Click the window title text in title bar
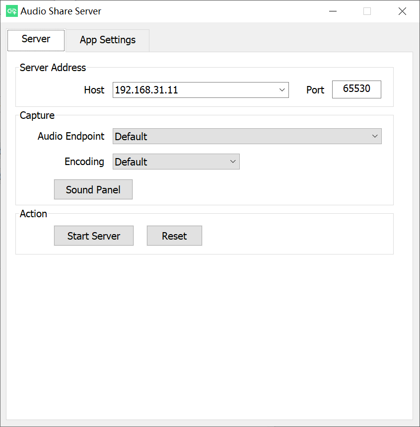 [x=61, y=11]
